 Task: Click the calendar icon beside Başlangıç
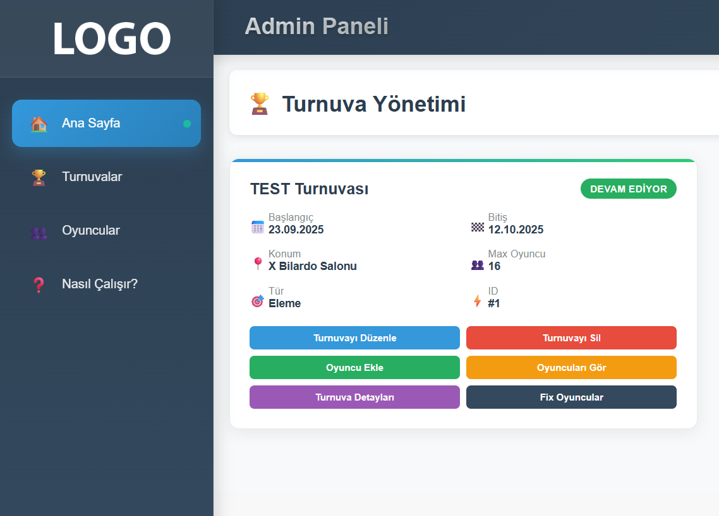(258, 227)
